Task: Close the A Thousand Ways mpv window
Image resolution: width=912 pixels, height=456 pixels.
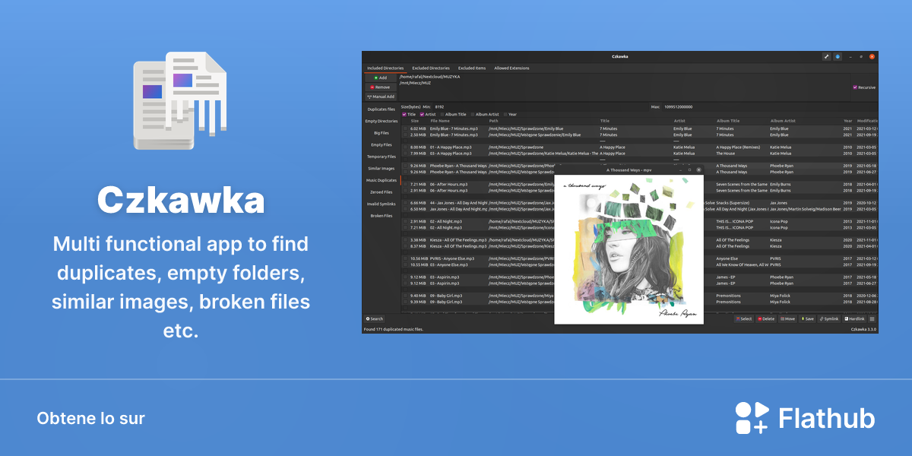Action: pyautogui.click(x=698, y=170)
